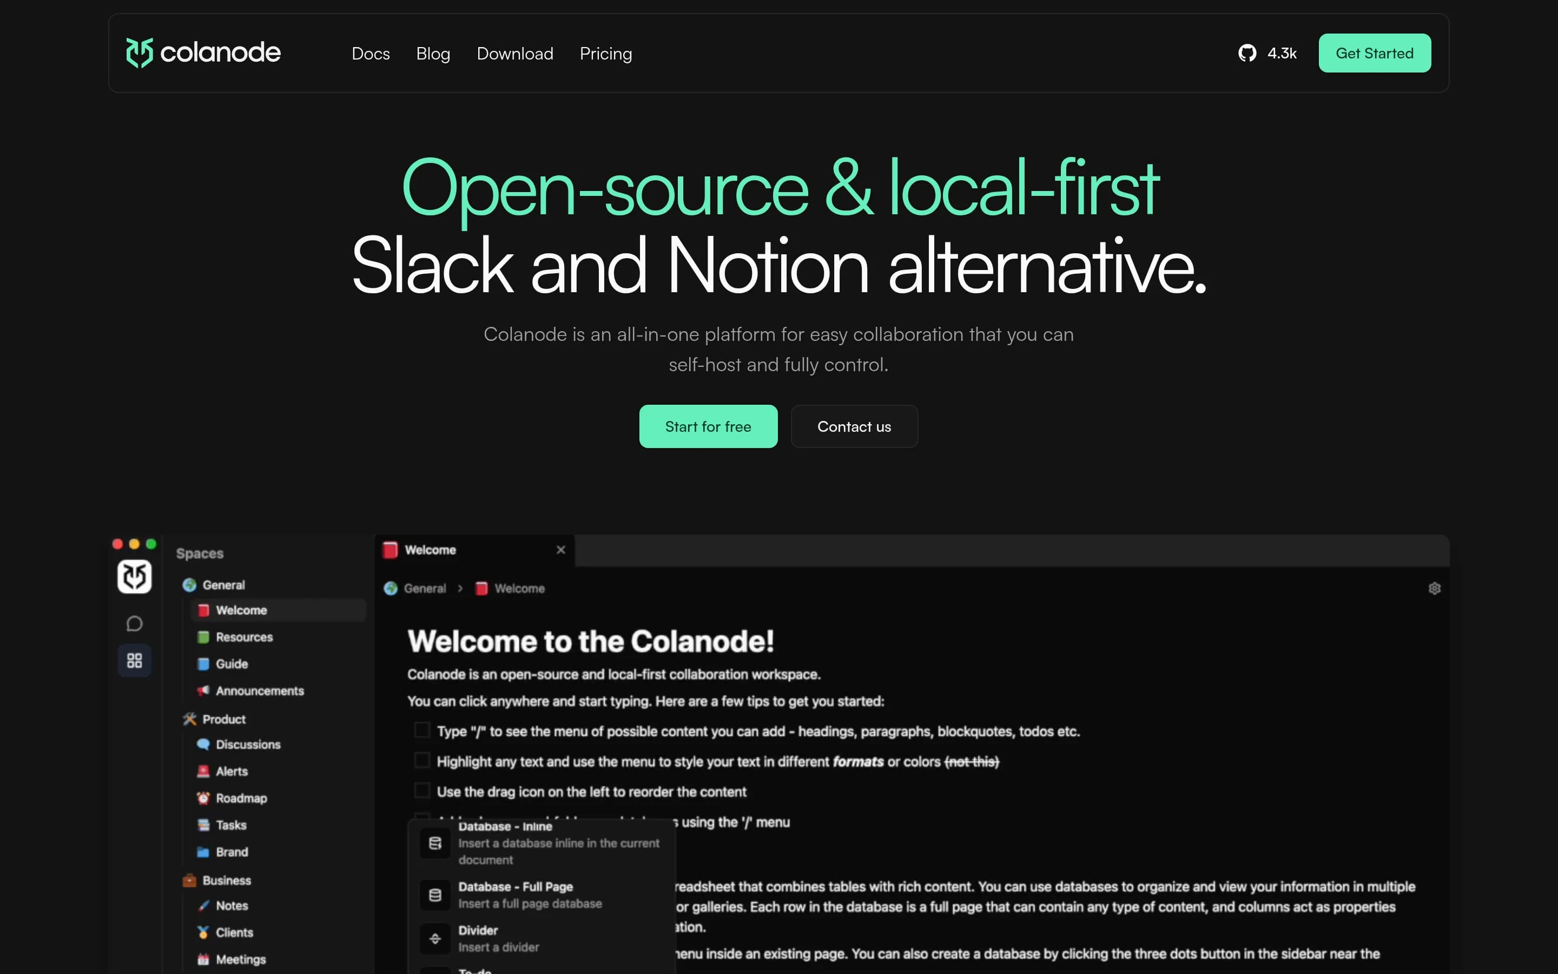The width and height of the screenshot is (1558, 974).
Task: Click the megaphone icon beside Announcements
Action: (x=203, y=690)
